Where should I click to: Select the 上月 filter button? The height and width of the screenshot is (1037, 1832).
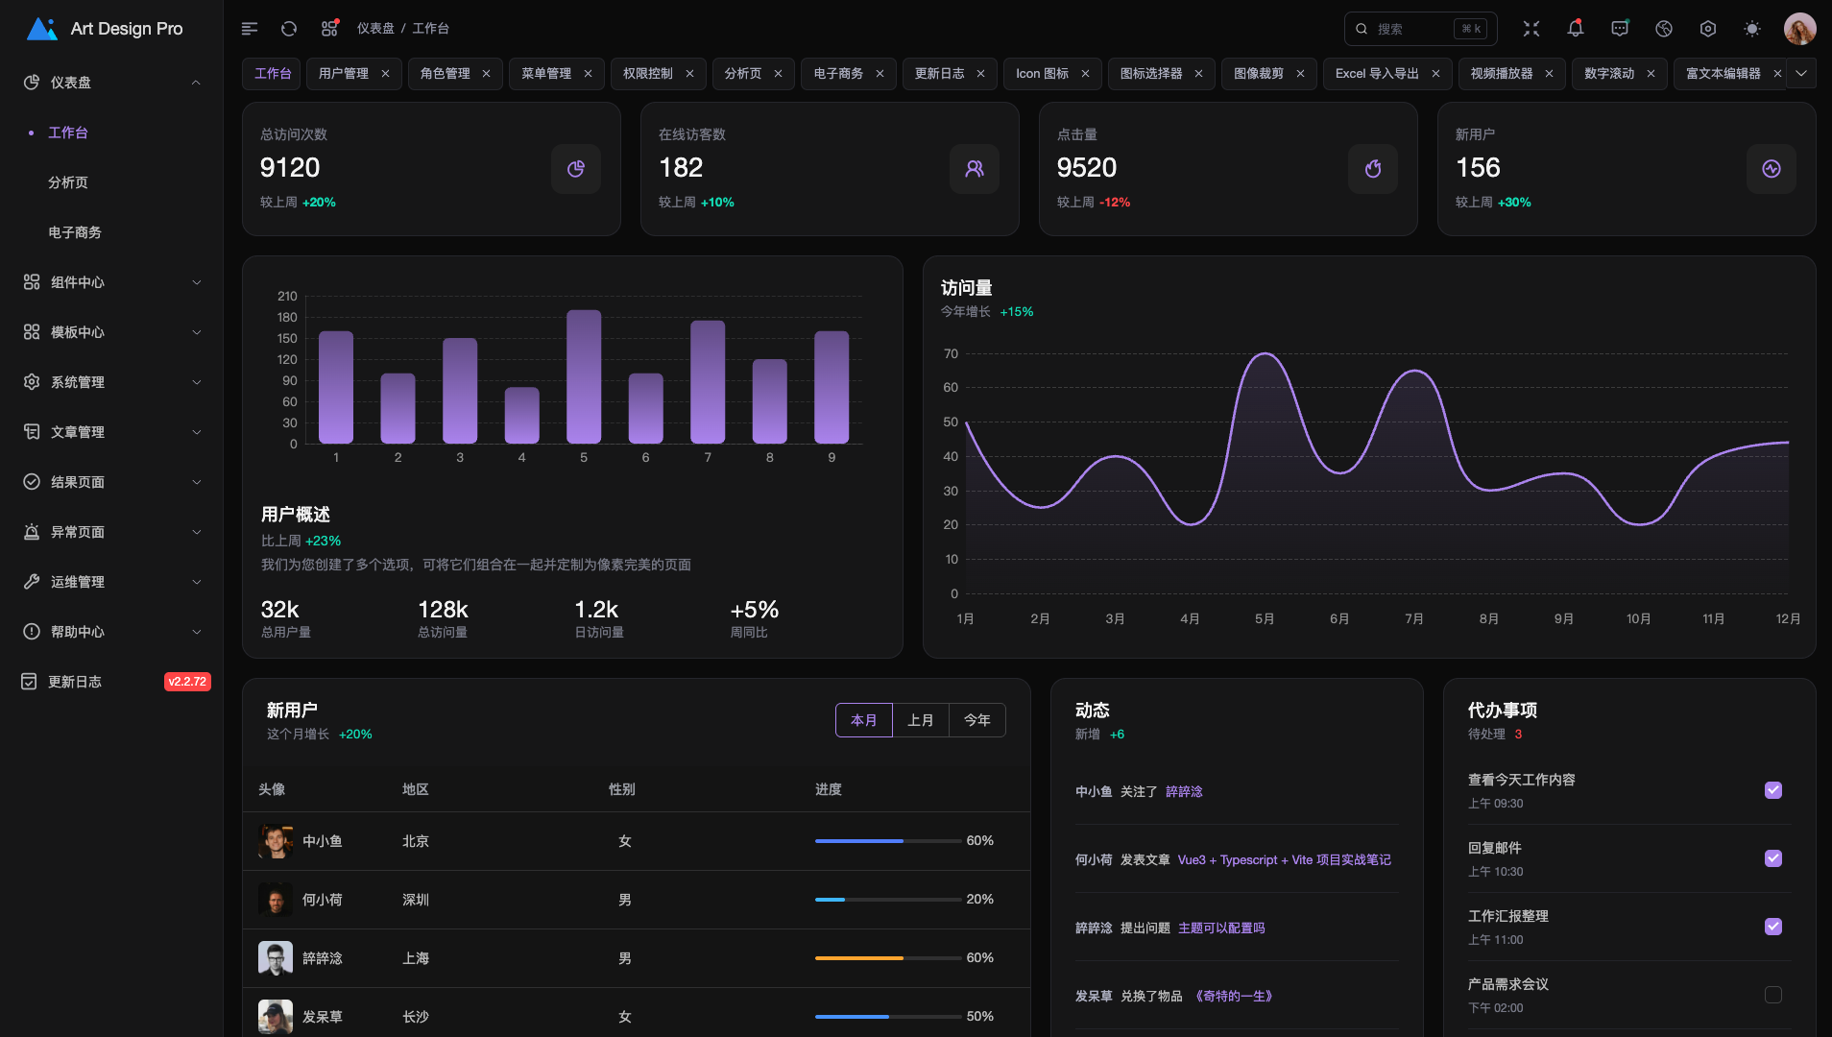pyautogui.click(x=920, y=720)
